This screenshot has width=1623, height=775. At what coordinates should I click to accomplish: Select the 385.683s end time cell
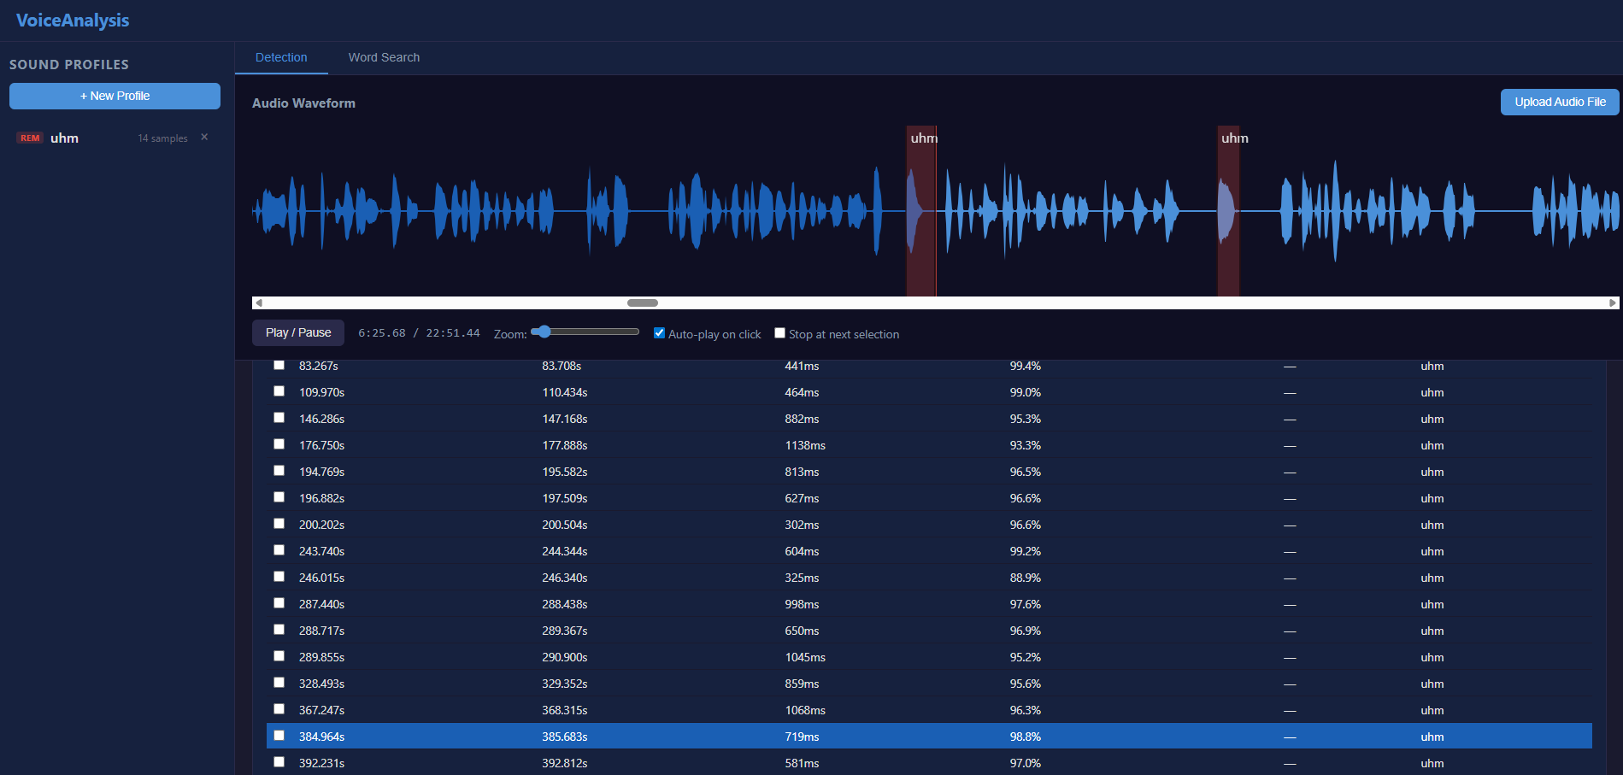[x=565, y=737]
